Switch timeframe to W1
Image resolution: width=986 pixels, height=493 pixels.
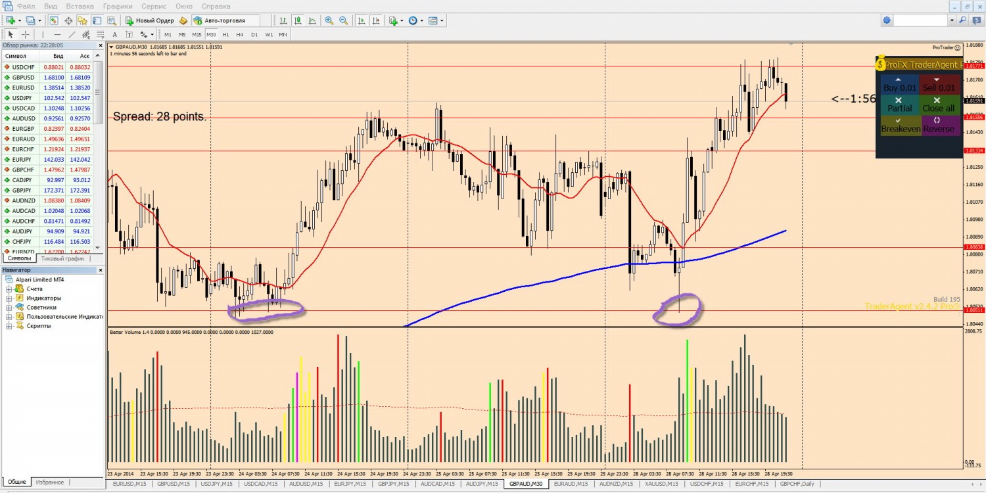coord(269,34)
